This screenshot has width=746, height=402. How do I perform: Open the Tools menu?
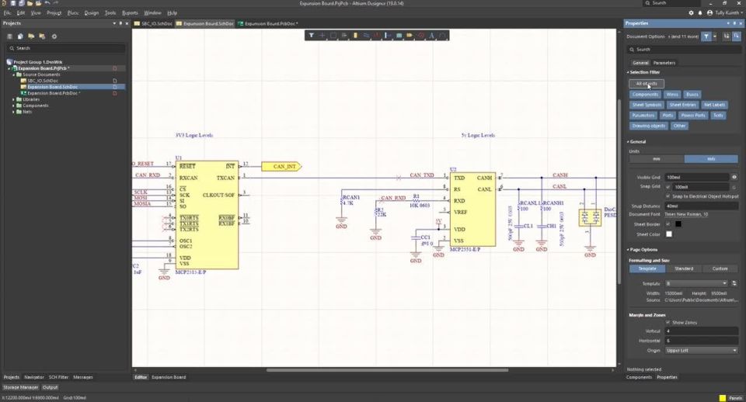[110, 13]
